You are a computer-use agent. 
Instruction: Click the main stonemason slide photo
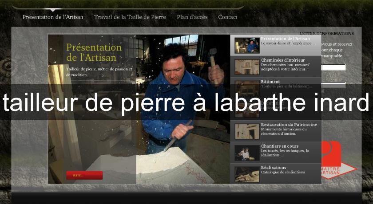click(x=139, y=109)
